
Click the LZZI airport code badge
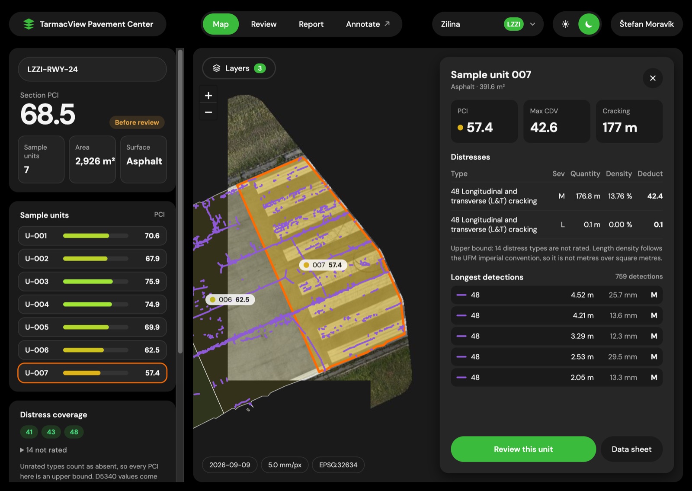[x=513, y=24]
